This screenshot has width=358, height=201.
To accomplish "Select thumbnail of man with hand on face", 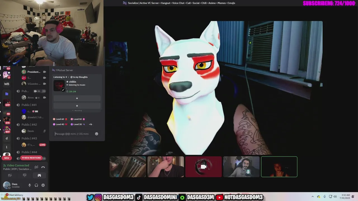I will coord(166,167).
